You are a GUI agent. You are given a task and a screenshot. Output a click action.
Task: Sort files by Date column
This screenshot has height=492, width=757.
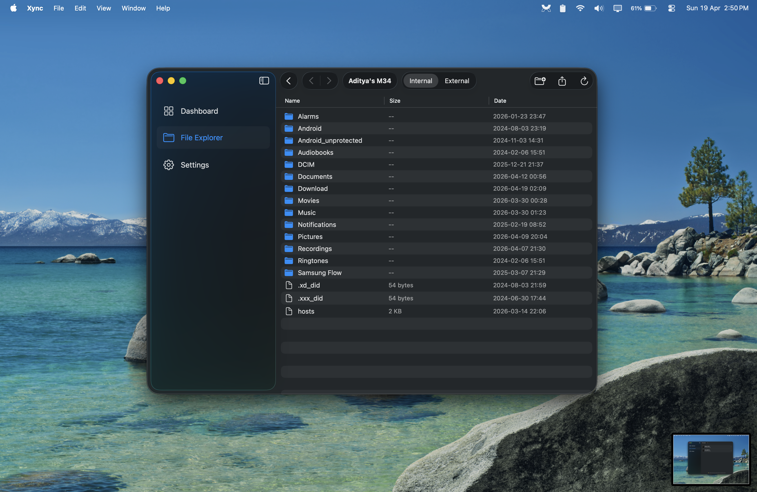(x=500, y=100)
